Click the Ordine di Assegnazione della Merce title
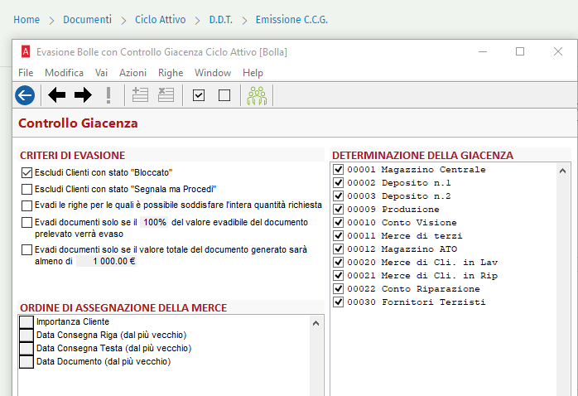This screenshot has height=396, width=578. [x=123, y=308]
